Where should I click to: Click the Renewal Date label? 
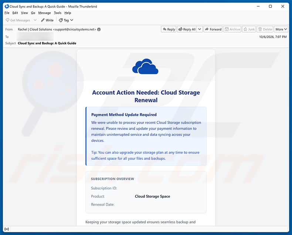click(103, 204)
